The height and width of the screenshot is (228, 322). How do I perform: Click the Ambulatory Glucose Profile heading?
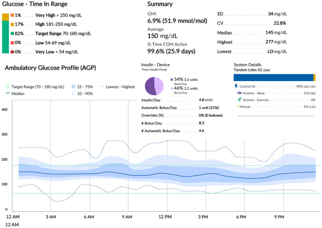point(51,68)
